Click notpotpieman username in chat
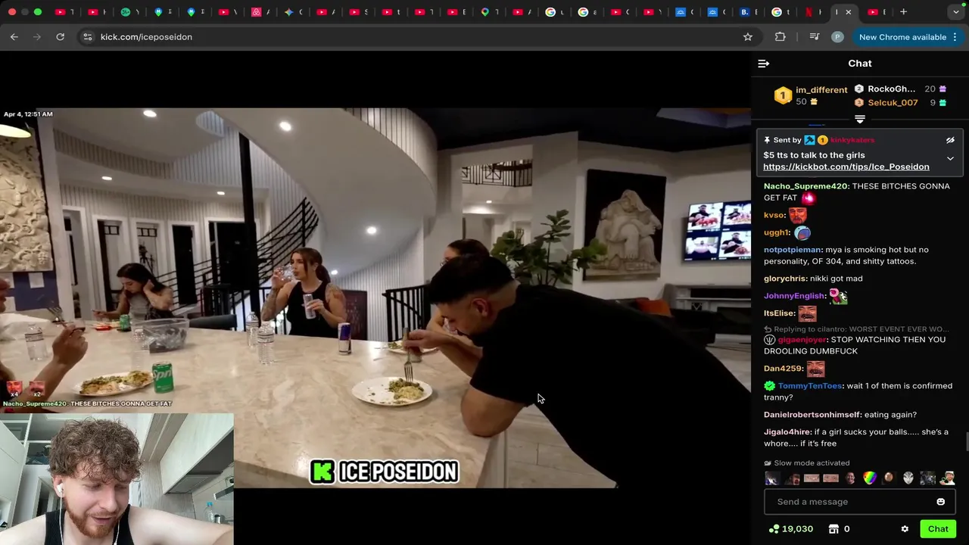 [793, 250]
